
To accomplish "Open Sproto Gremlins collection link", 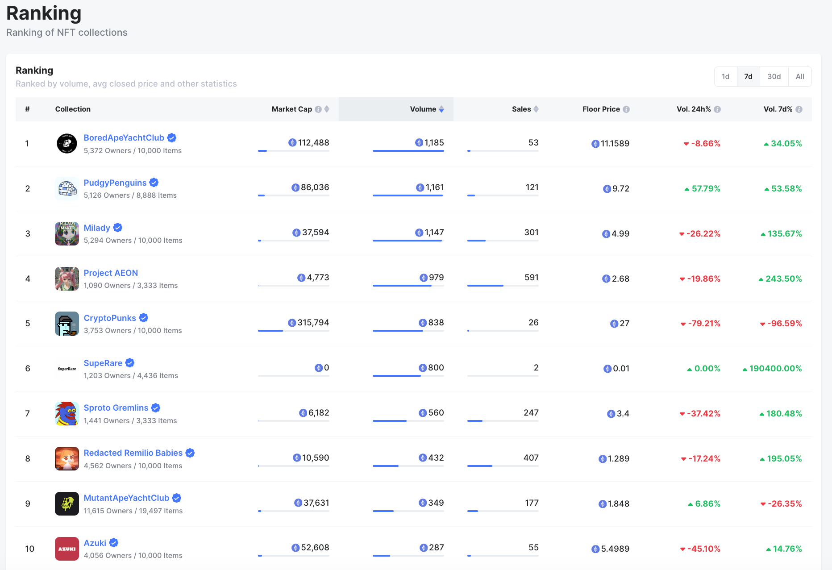I will [116, 408].
